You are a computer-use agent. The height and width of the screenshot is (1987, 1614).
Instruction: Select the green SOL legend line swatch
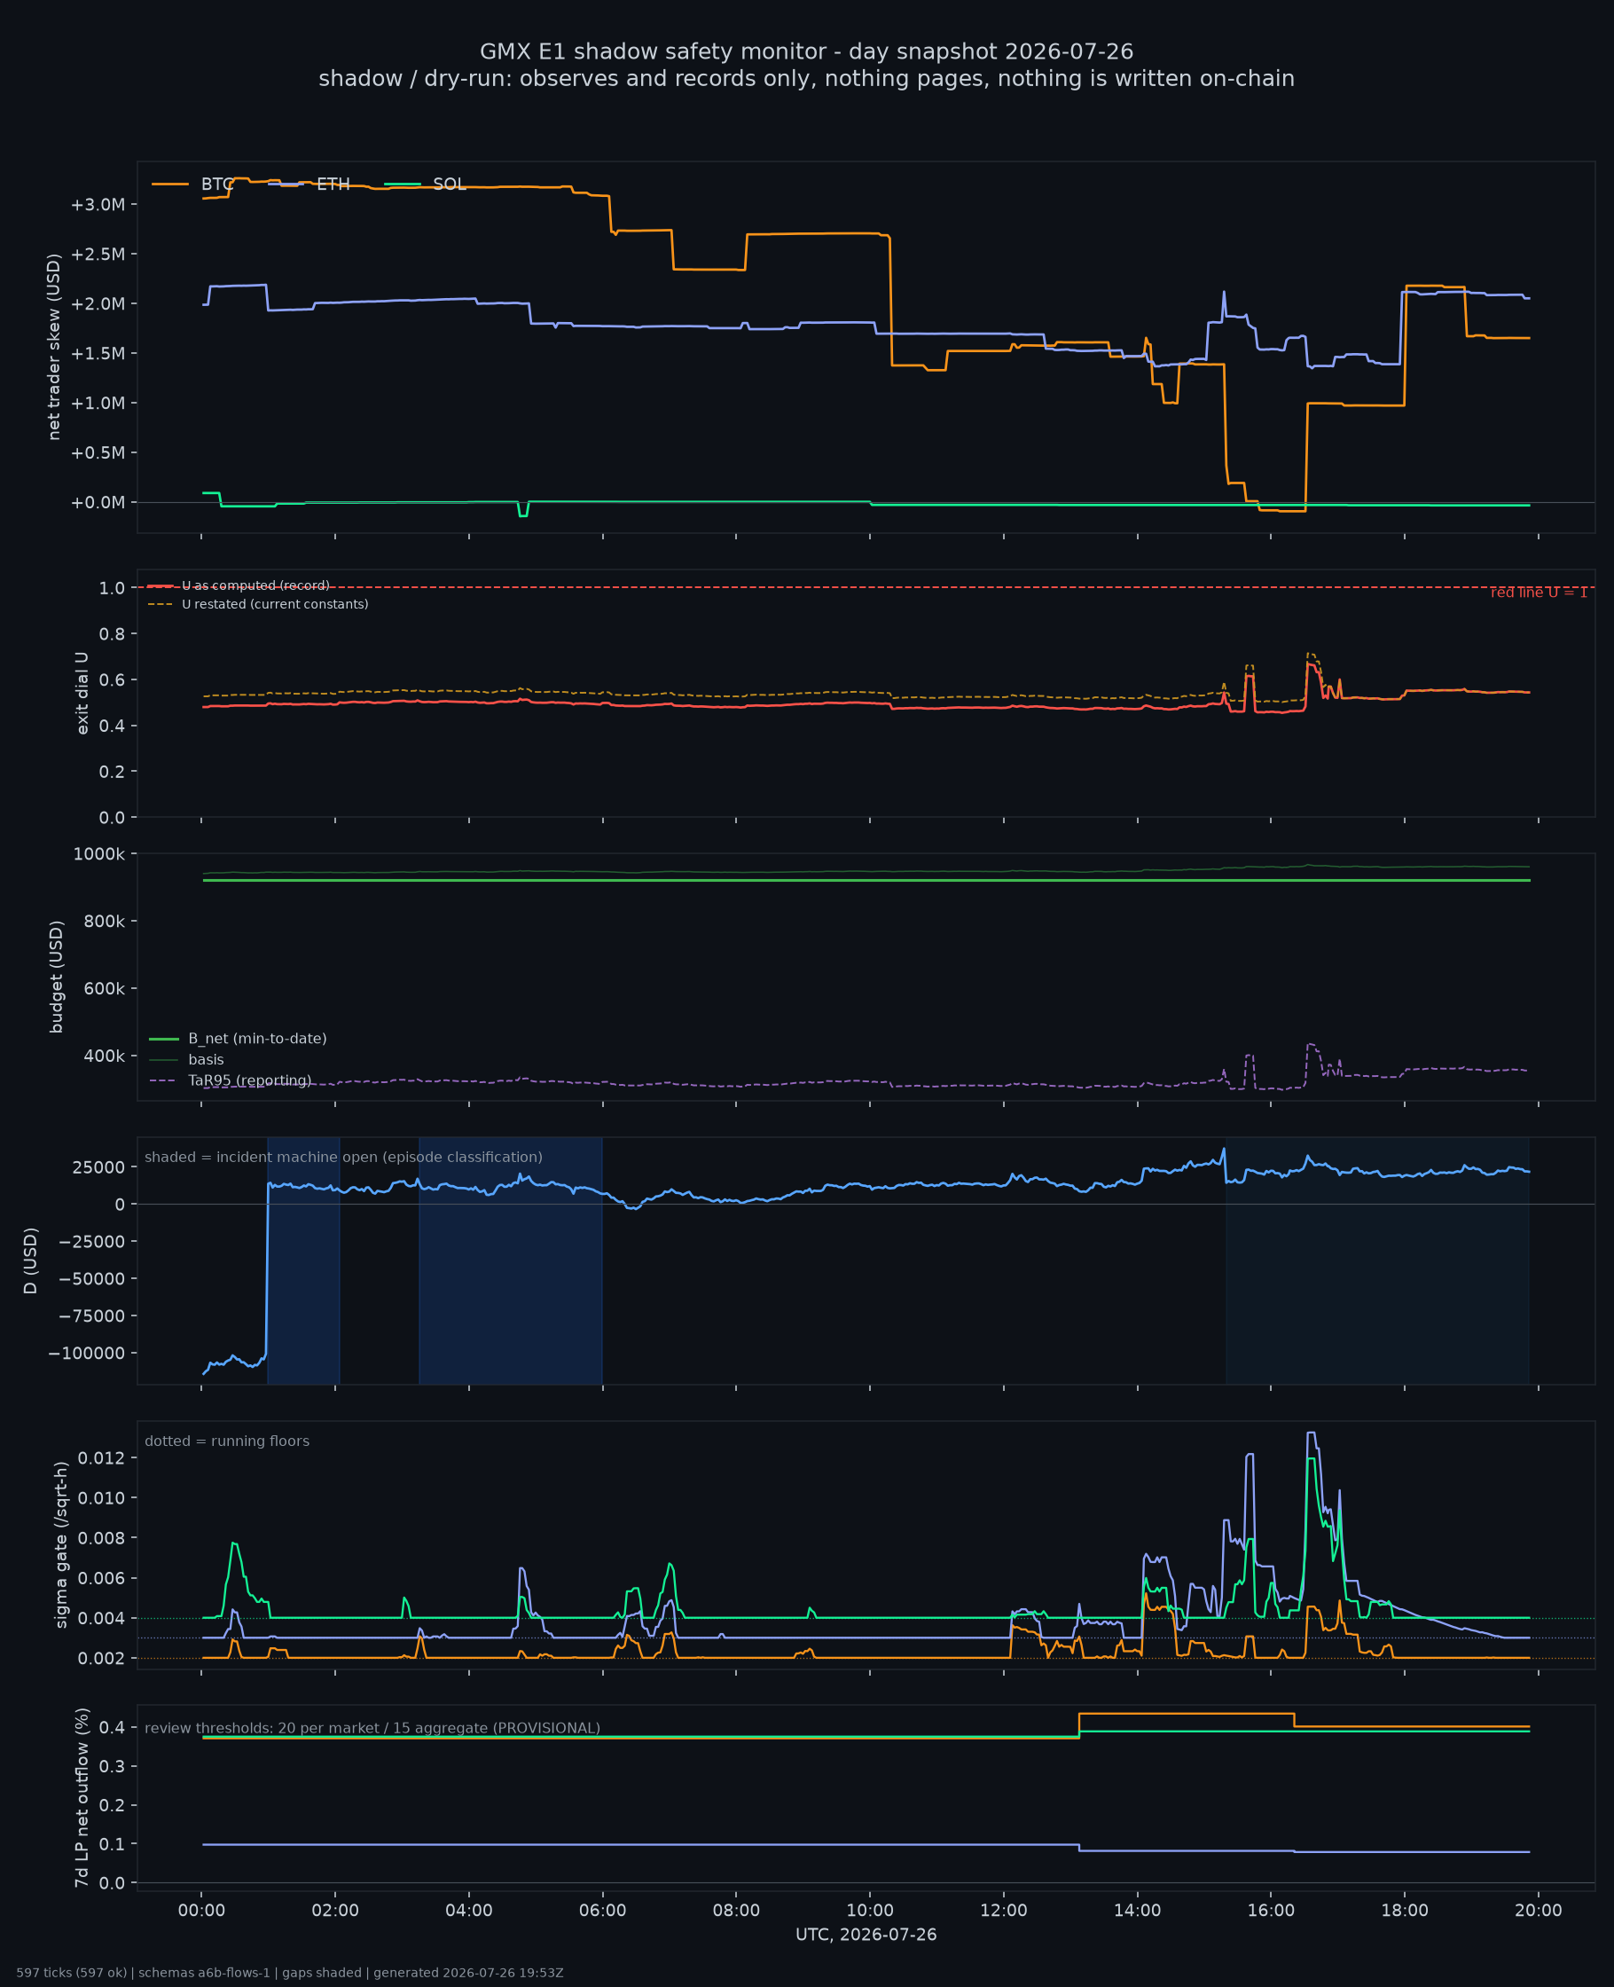[403, 185]
